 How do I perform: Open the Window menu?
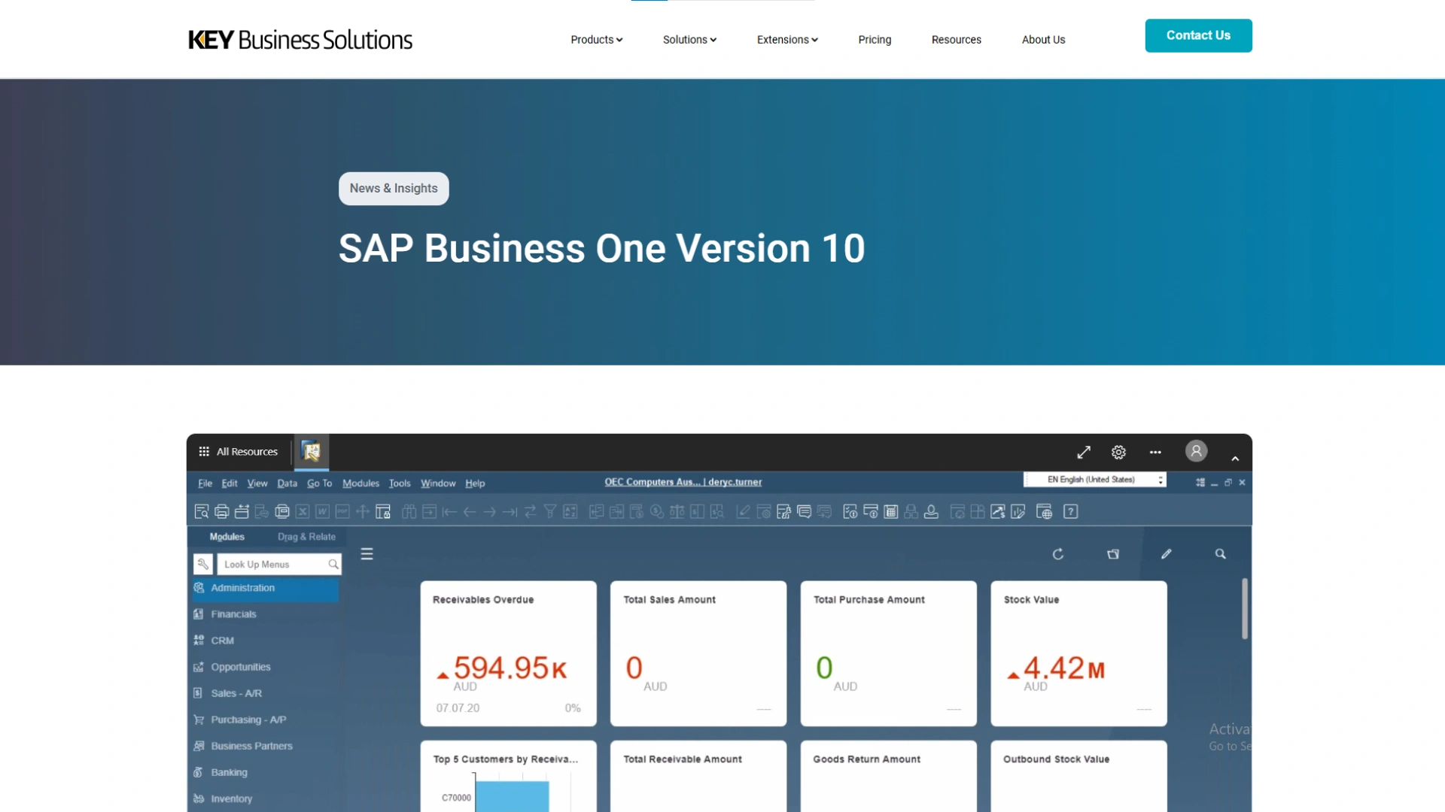(x=438, y=483)
